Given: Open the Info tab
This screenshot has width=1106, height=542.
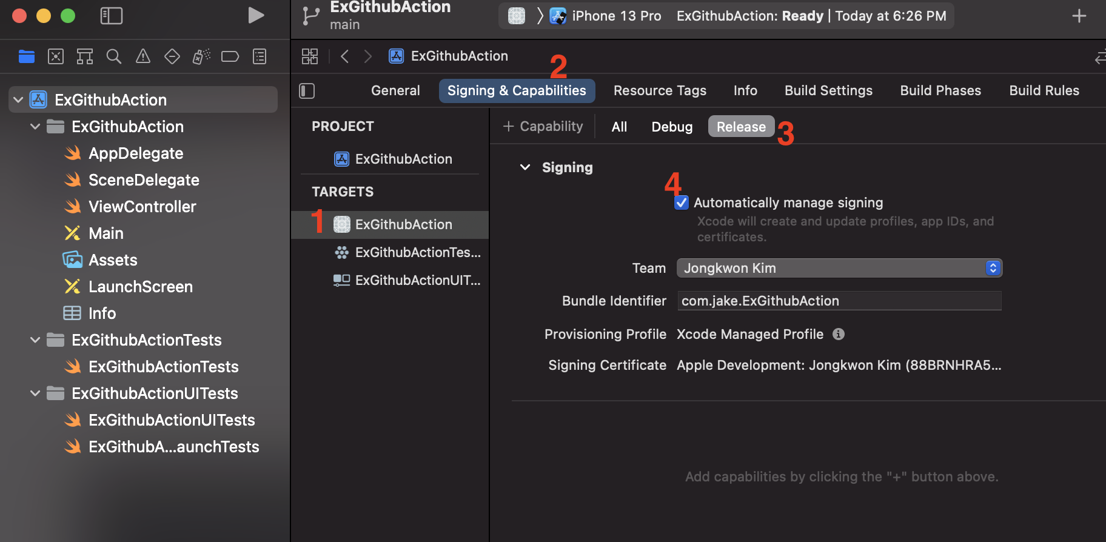Looking at the screenshot, I should (x=745, y=91).
